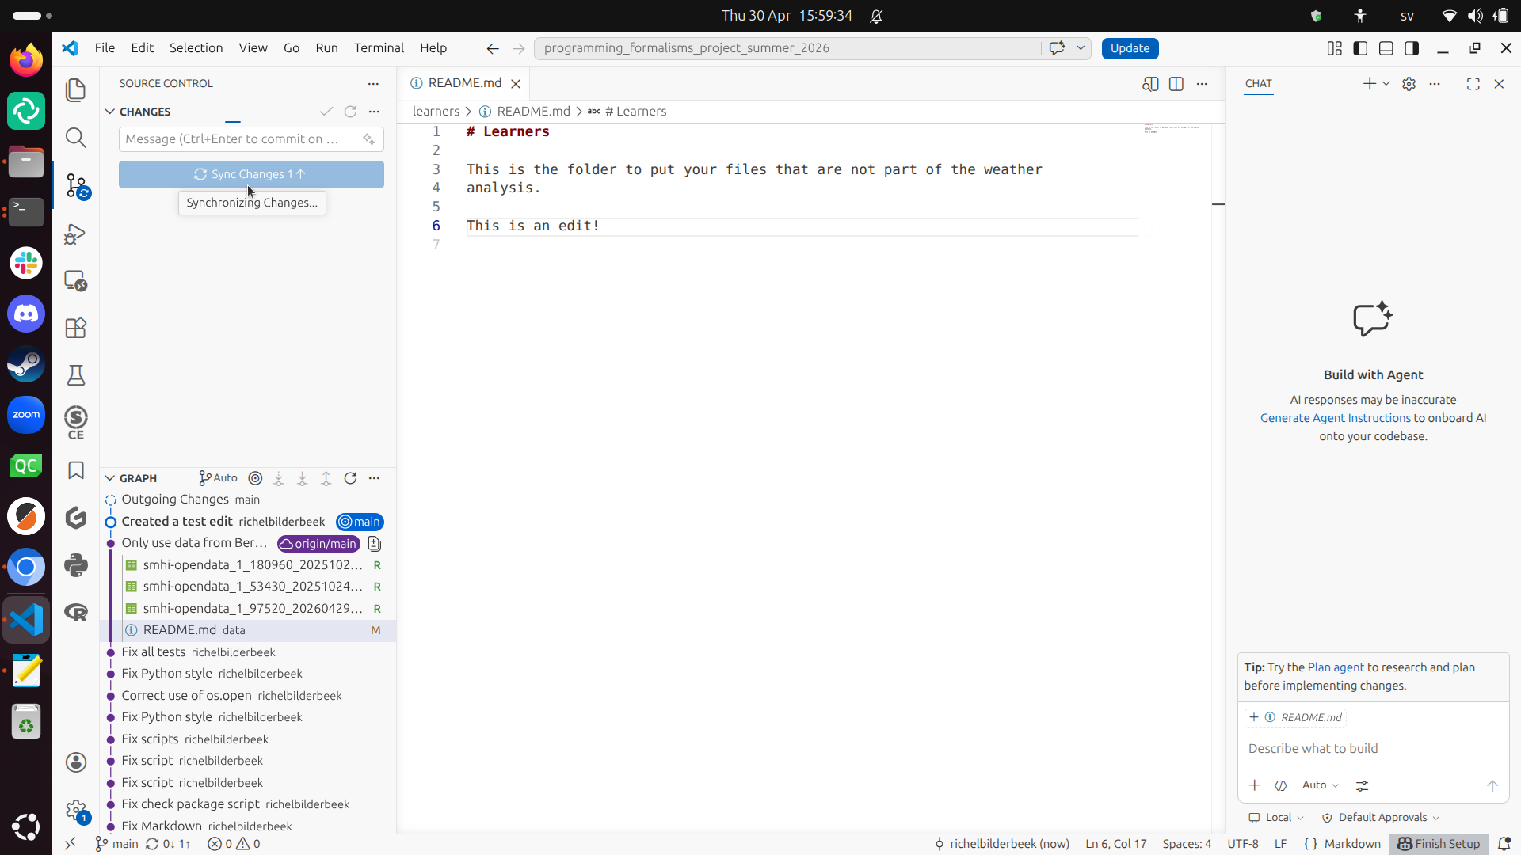
Task: Toggle secondary side bar layout button
Action: (1412, 48)
